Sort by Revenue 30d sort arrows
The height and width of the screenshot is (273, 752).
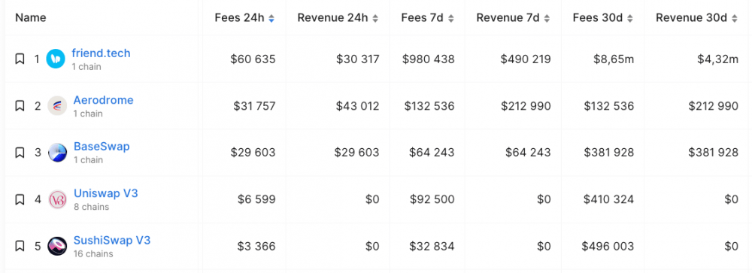pos(735,18)
